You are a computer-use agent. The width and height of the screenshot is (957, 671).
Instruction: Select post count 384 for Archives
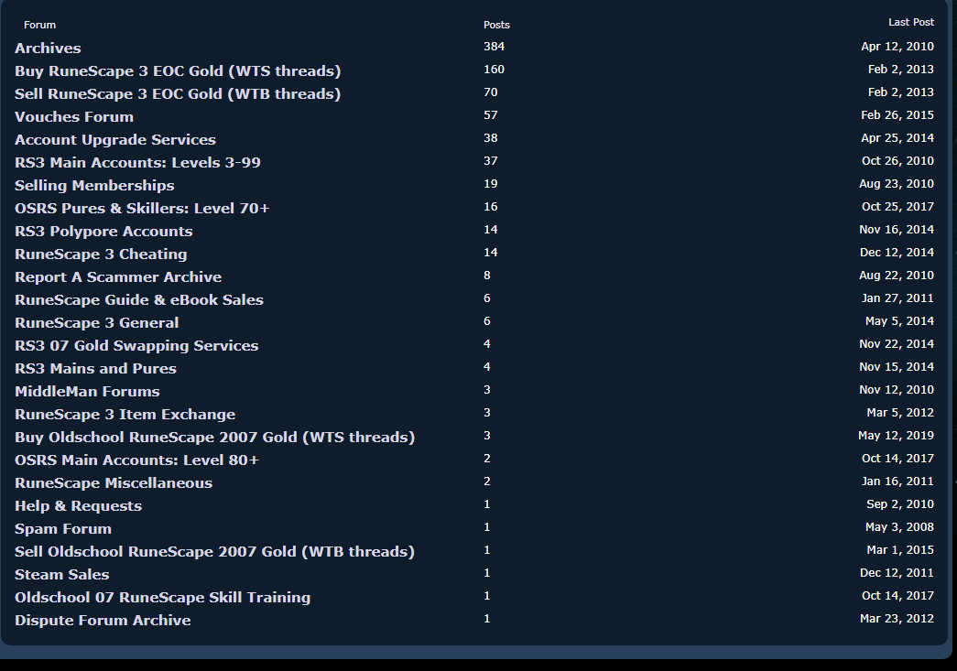(x=495, y=47)
